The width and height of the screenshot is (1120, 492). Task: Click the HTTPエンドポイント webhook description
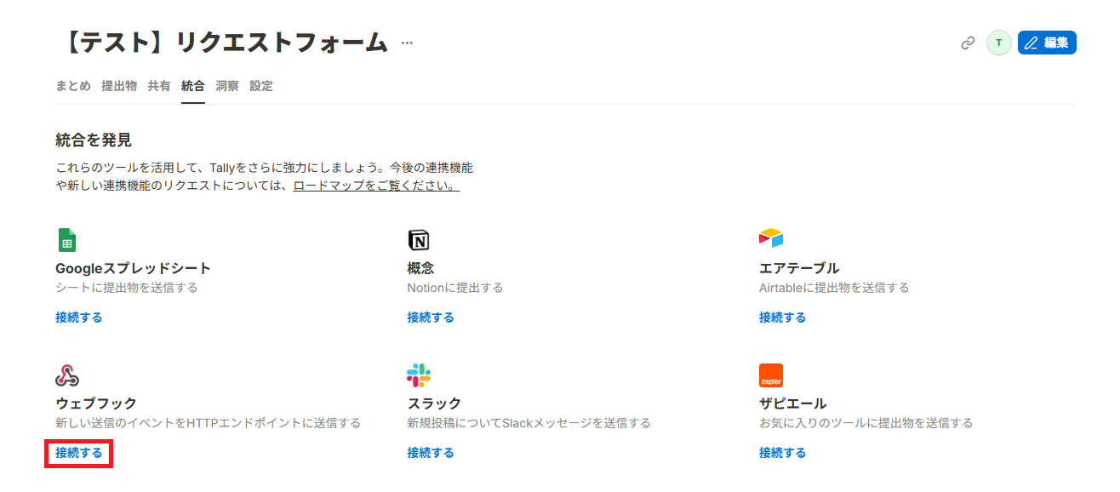[209, 423]
